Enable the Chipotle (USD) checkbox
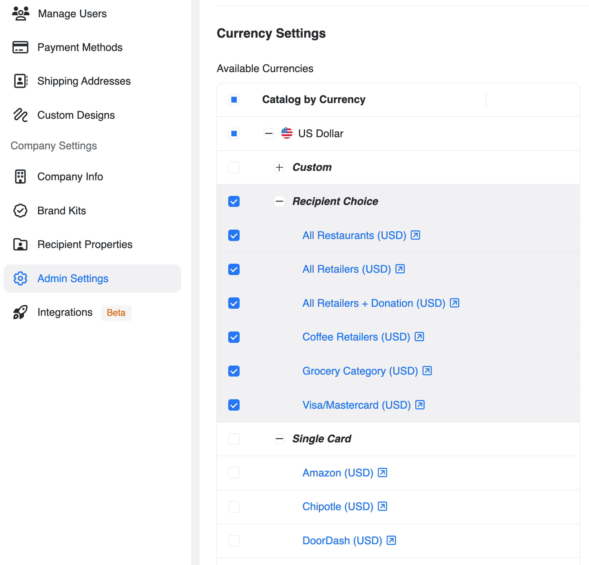 pyautogui.click(x=234, y=507)
